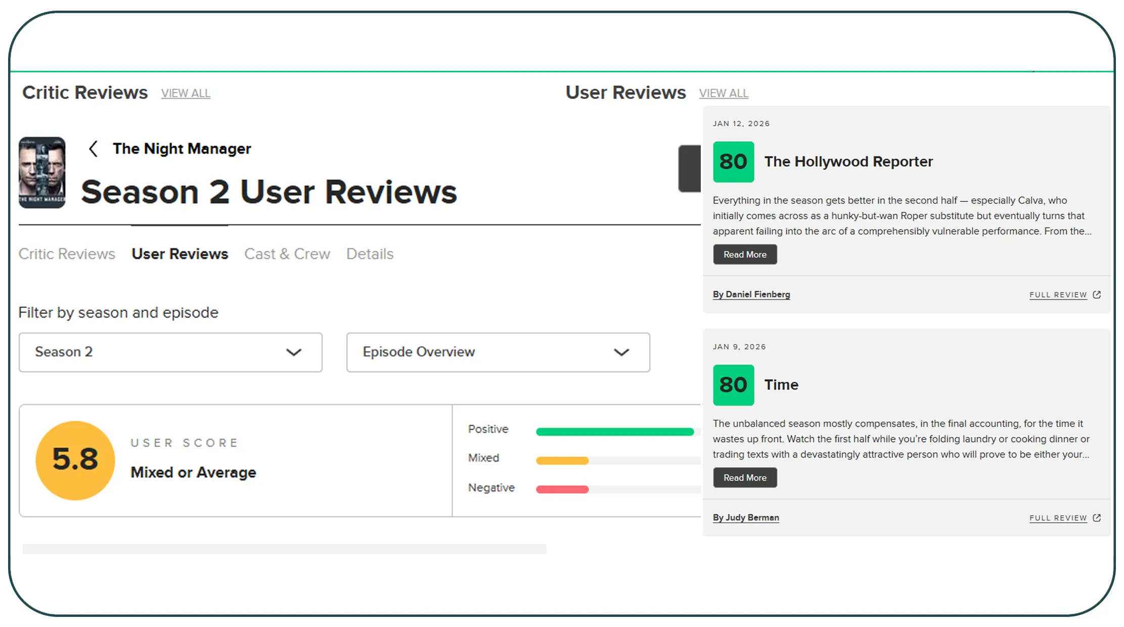Click the back chevron beside The Night Manager

pos(93,149)
